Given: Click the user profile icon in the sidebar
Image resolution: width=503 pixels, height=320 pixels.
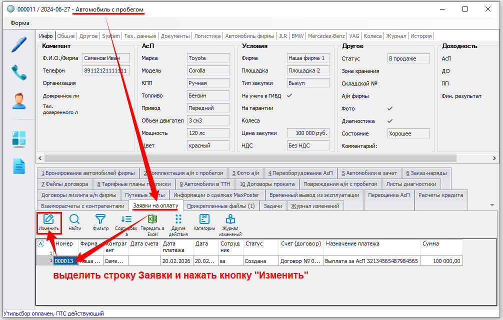Looking at the screenshot, I should click(19, 101).
